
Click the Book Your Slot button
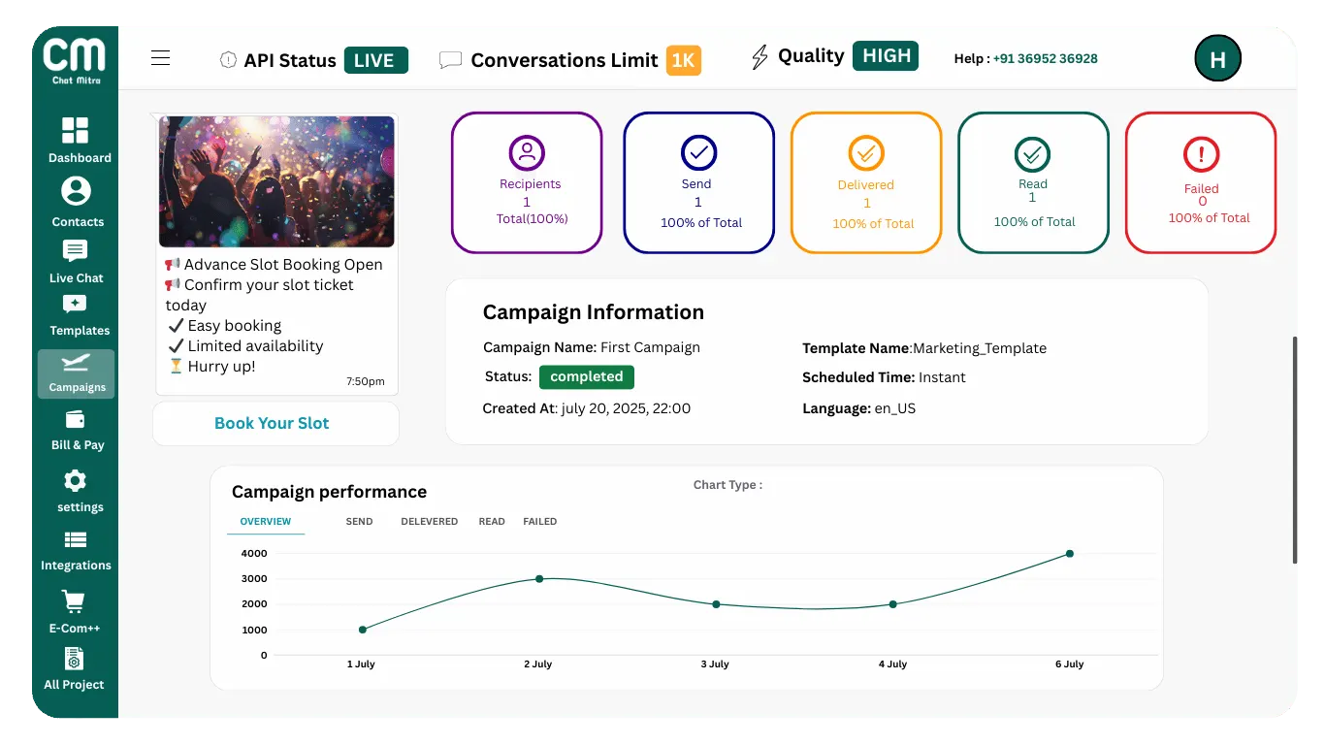(x=272, y=423)
